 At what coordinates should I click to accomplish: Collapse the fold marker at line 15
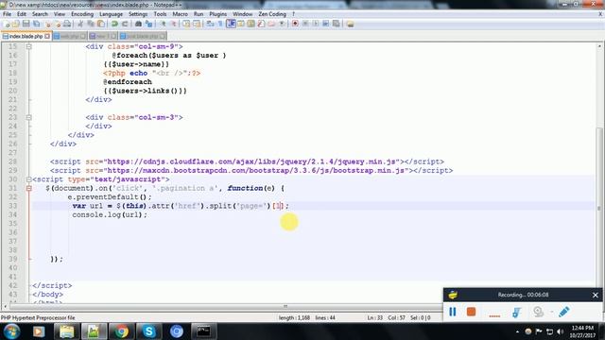29,46
